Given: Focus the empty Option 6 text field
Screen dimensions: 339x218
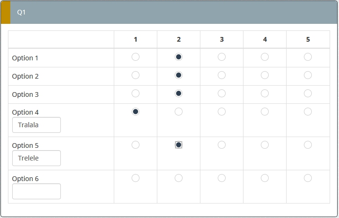Looking at the screenshot, I should pos(37,191).
